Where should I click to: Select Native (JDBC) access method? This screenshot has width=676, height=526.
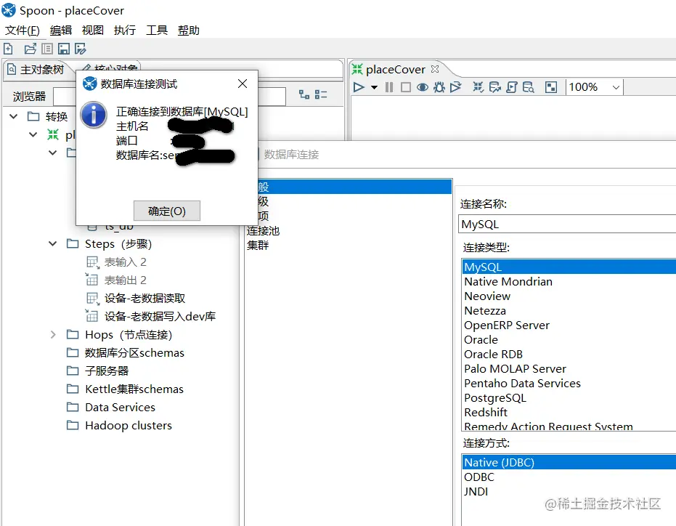pos(569,463)
